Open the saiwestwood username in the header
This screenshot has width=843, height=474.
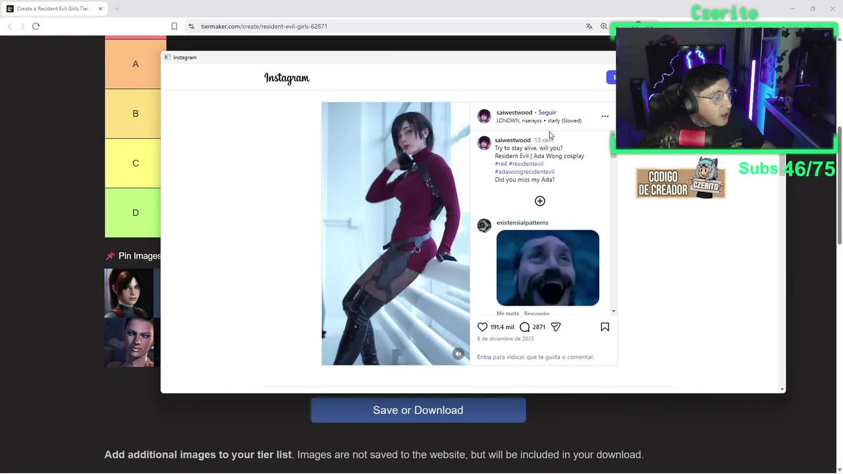tap(514, 113)
